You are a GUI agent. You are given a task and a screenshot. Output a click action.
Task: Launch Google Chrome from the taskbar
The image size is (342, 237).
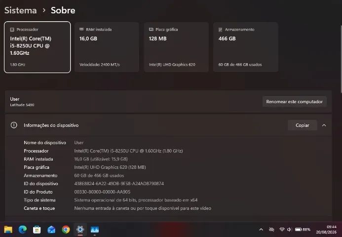click(66, 230)
